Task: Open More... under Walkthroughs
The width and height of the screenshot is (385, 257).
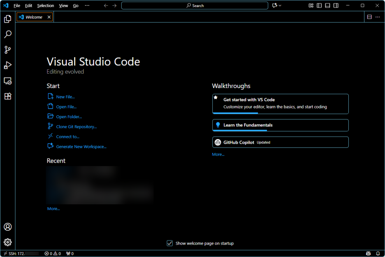Action: [x=218, y=154]
